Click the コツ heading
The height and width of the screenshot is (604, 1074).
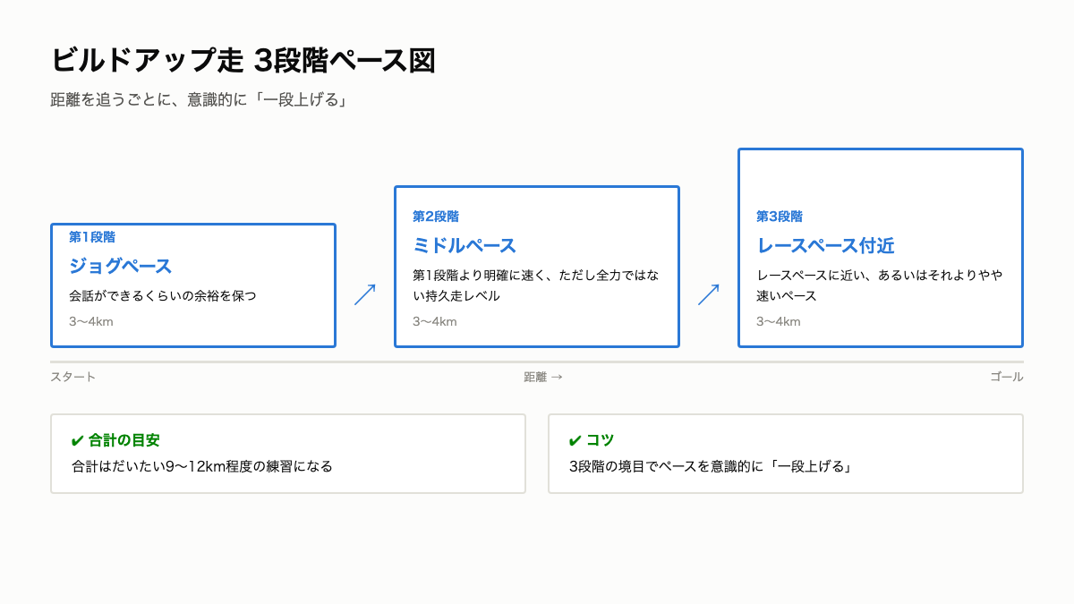pyautogui.click(x=600, y=440)
